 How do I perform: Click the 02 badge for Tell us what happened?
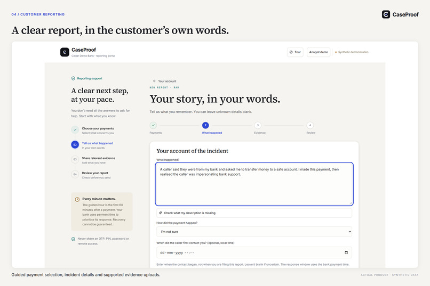[75, 144]
